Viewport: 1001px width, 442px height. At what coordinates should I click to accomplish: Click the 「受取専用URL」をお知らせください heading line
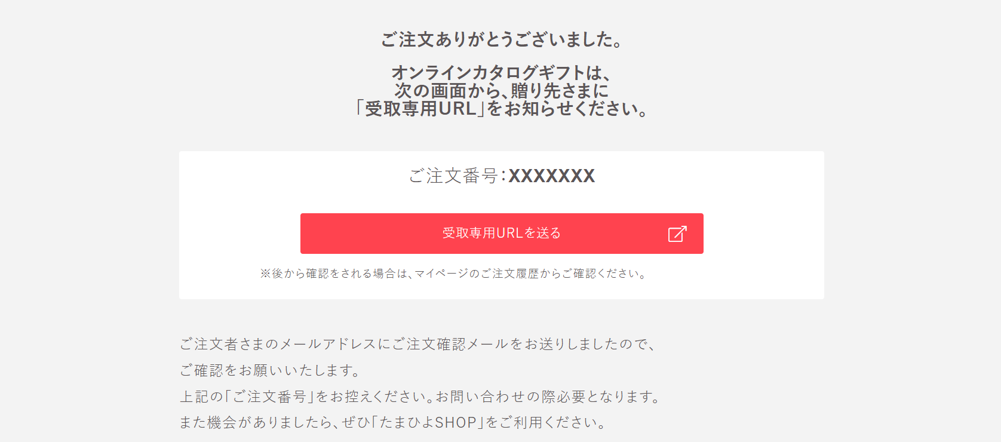pos(502,109)
